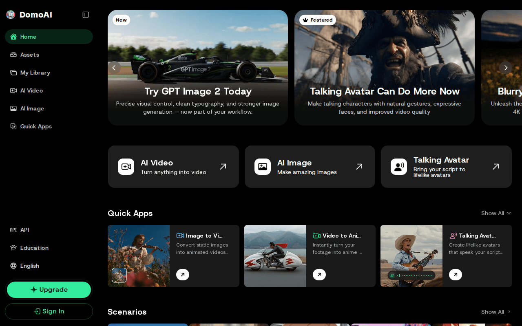The width and height of the screenshot is (522, 326).
Task: Show previous banner with left arrow
Action: coord(114,68)
